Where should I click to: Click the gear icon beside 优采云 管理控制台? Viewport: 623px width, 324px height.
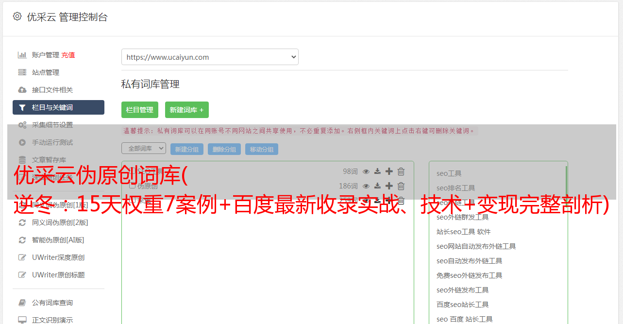pos(17,17)
